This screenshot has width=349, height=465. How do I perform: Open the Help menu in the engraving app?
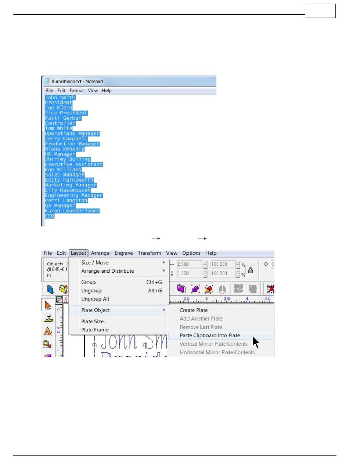tap(211, 253)
